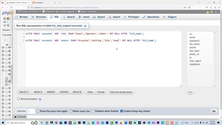Open the Recent tab in sidebar
This screenshot has height=125, width=222.
(6, 30)
